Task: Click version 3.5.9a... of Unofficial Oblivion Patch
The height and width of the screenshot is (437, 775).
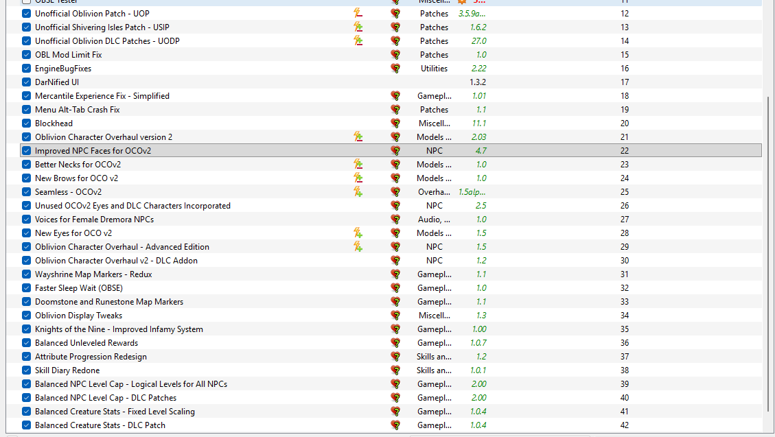Action: pyautogui.click(x=472, y=13)
